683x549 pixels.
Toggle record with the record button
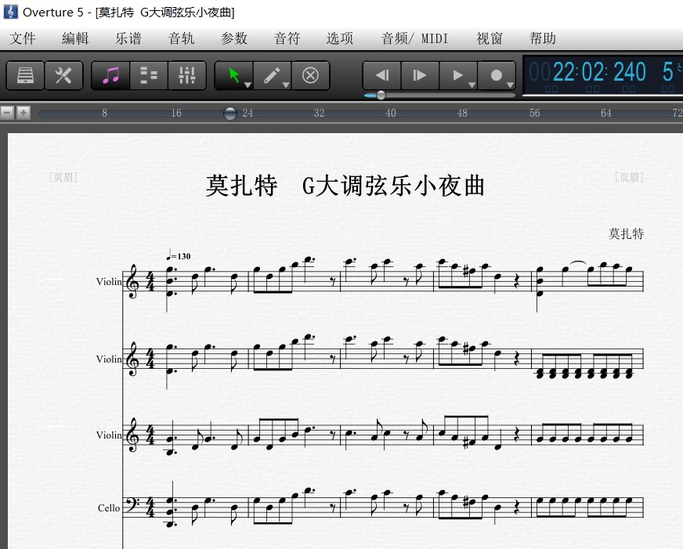pyautogui.click(x=496, y=75)
